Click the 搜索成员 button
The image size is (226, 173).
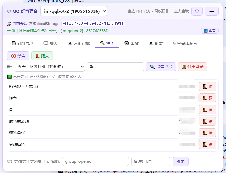coord(161,67)
